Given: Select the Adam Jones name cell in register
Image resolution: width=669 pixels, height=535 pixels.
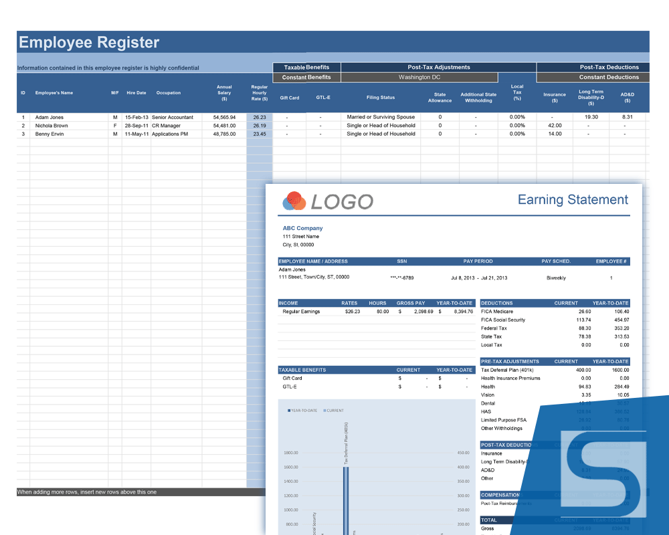Looking at the screenshot, I should click(x=50, y=117).
